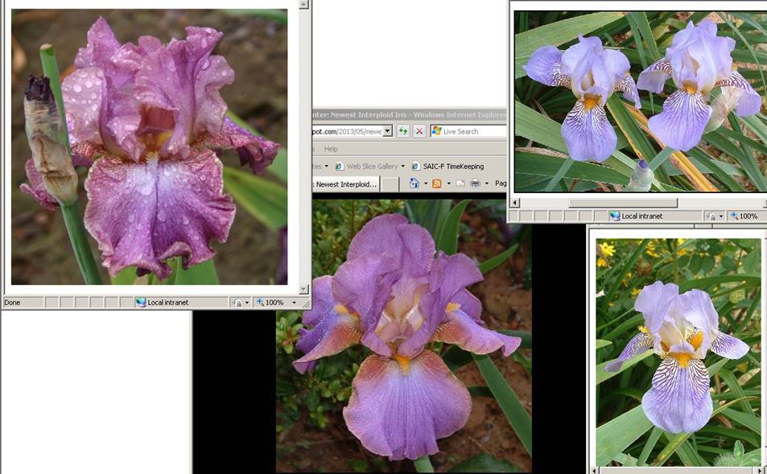Open the security dropdown arrow in the pink iris window
The width and height of the screenshot is (767, 474).
pyautogui.click(x=246, y=303)
